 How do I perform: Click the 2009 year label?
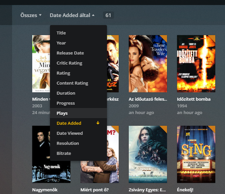pos(134,106)
